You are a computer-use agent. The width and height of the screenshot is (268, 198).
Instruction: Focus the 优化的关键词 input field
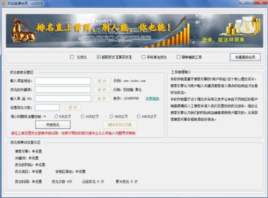[63, 90]
